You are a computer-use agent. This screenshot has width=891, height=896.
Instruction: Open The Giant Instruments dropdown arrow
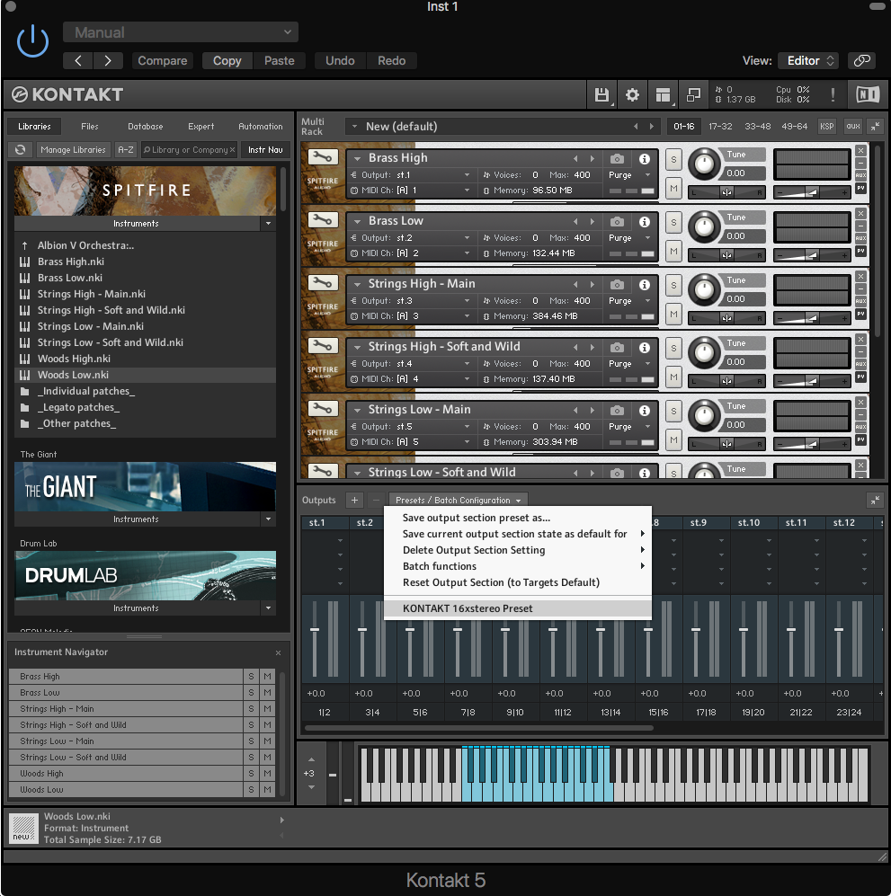[268, 519]
